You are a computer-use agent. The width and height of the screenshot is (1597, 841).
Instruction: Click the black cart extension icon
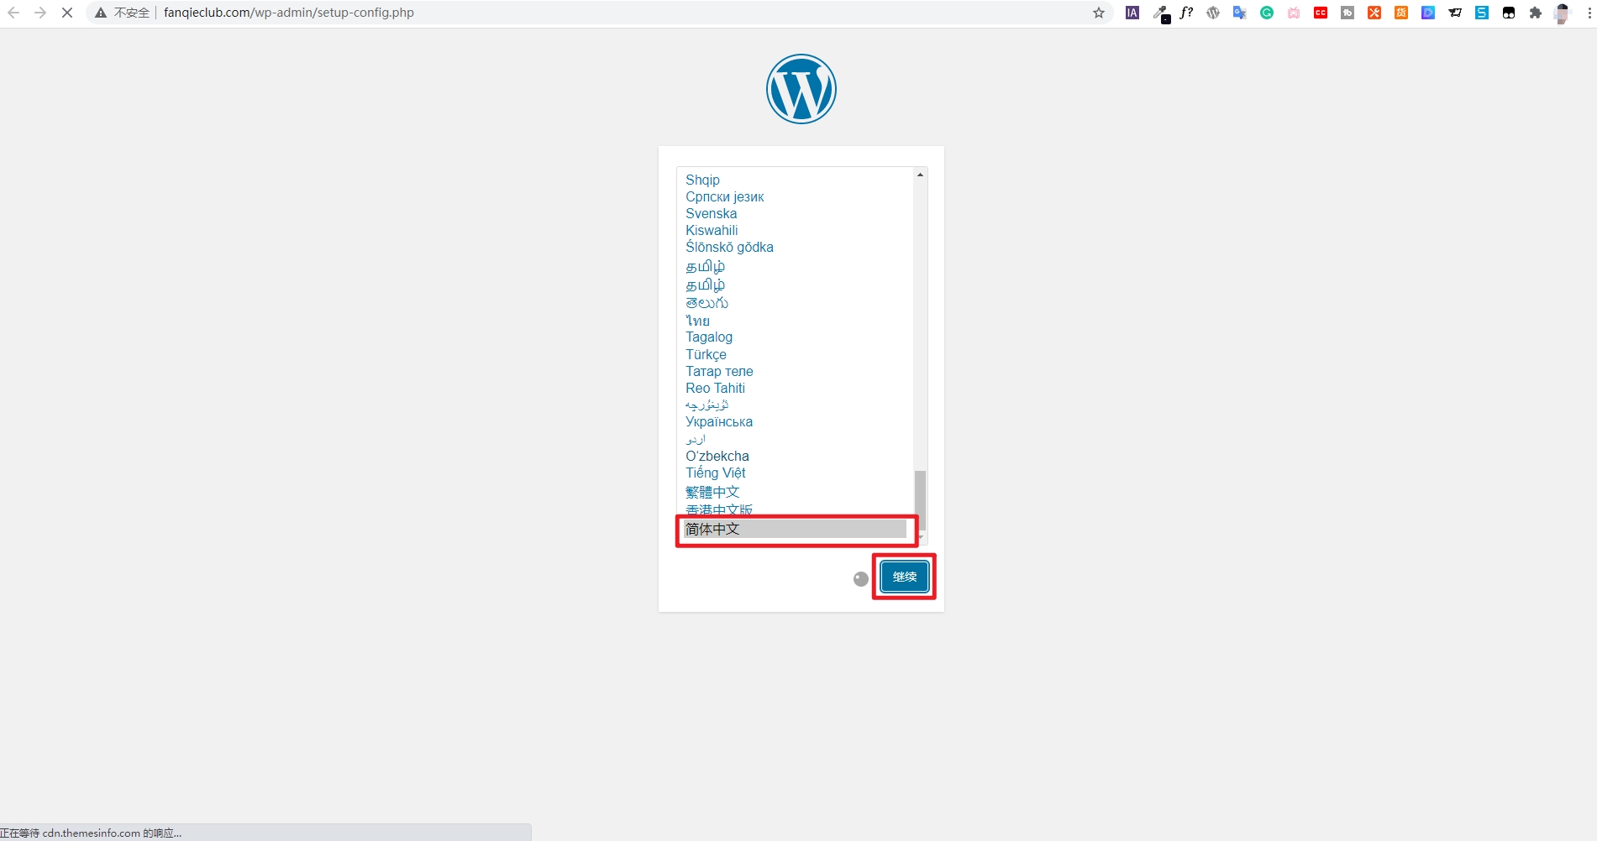coord(1455,13)
